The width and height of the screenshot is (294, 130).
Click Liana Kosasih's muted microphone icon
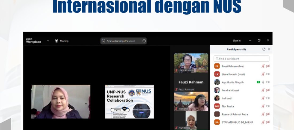263,74
